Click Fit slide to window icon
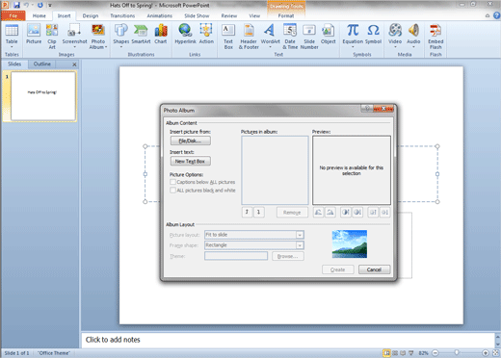Image resolution: width=501 pixels, height=358 pixels. tap(495, 353)
